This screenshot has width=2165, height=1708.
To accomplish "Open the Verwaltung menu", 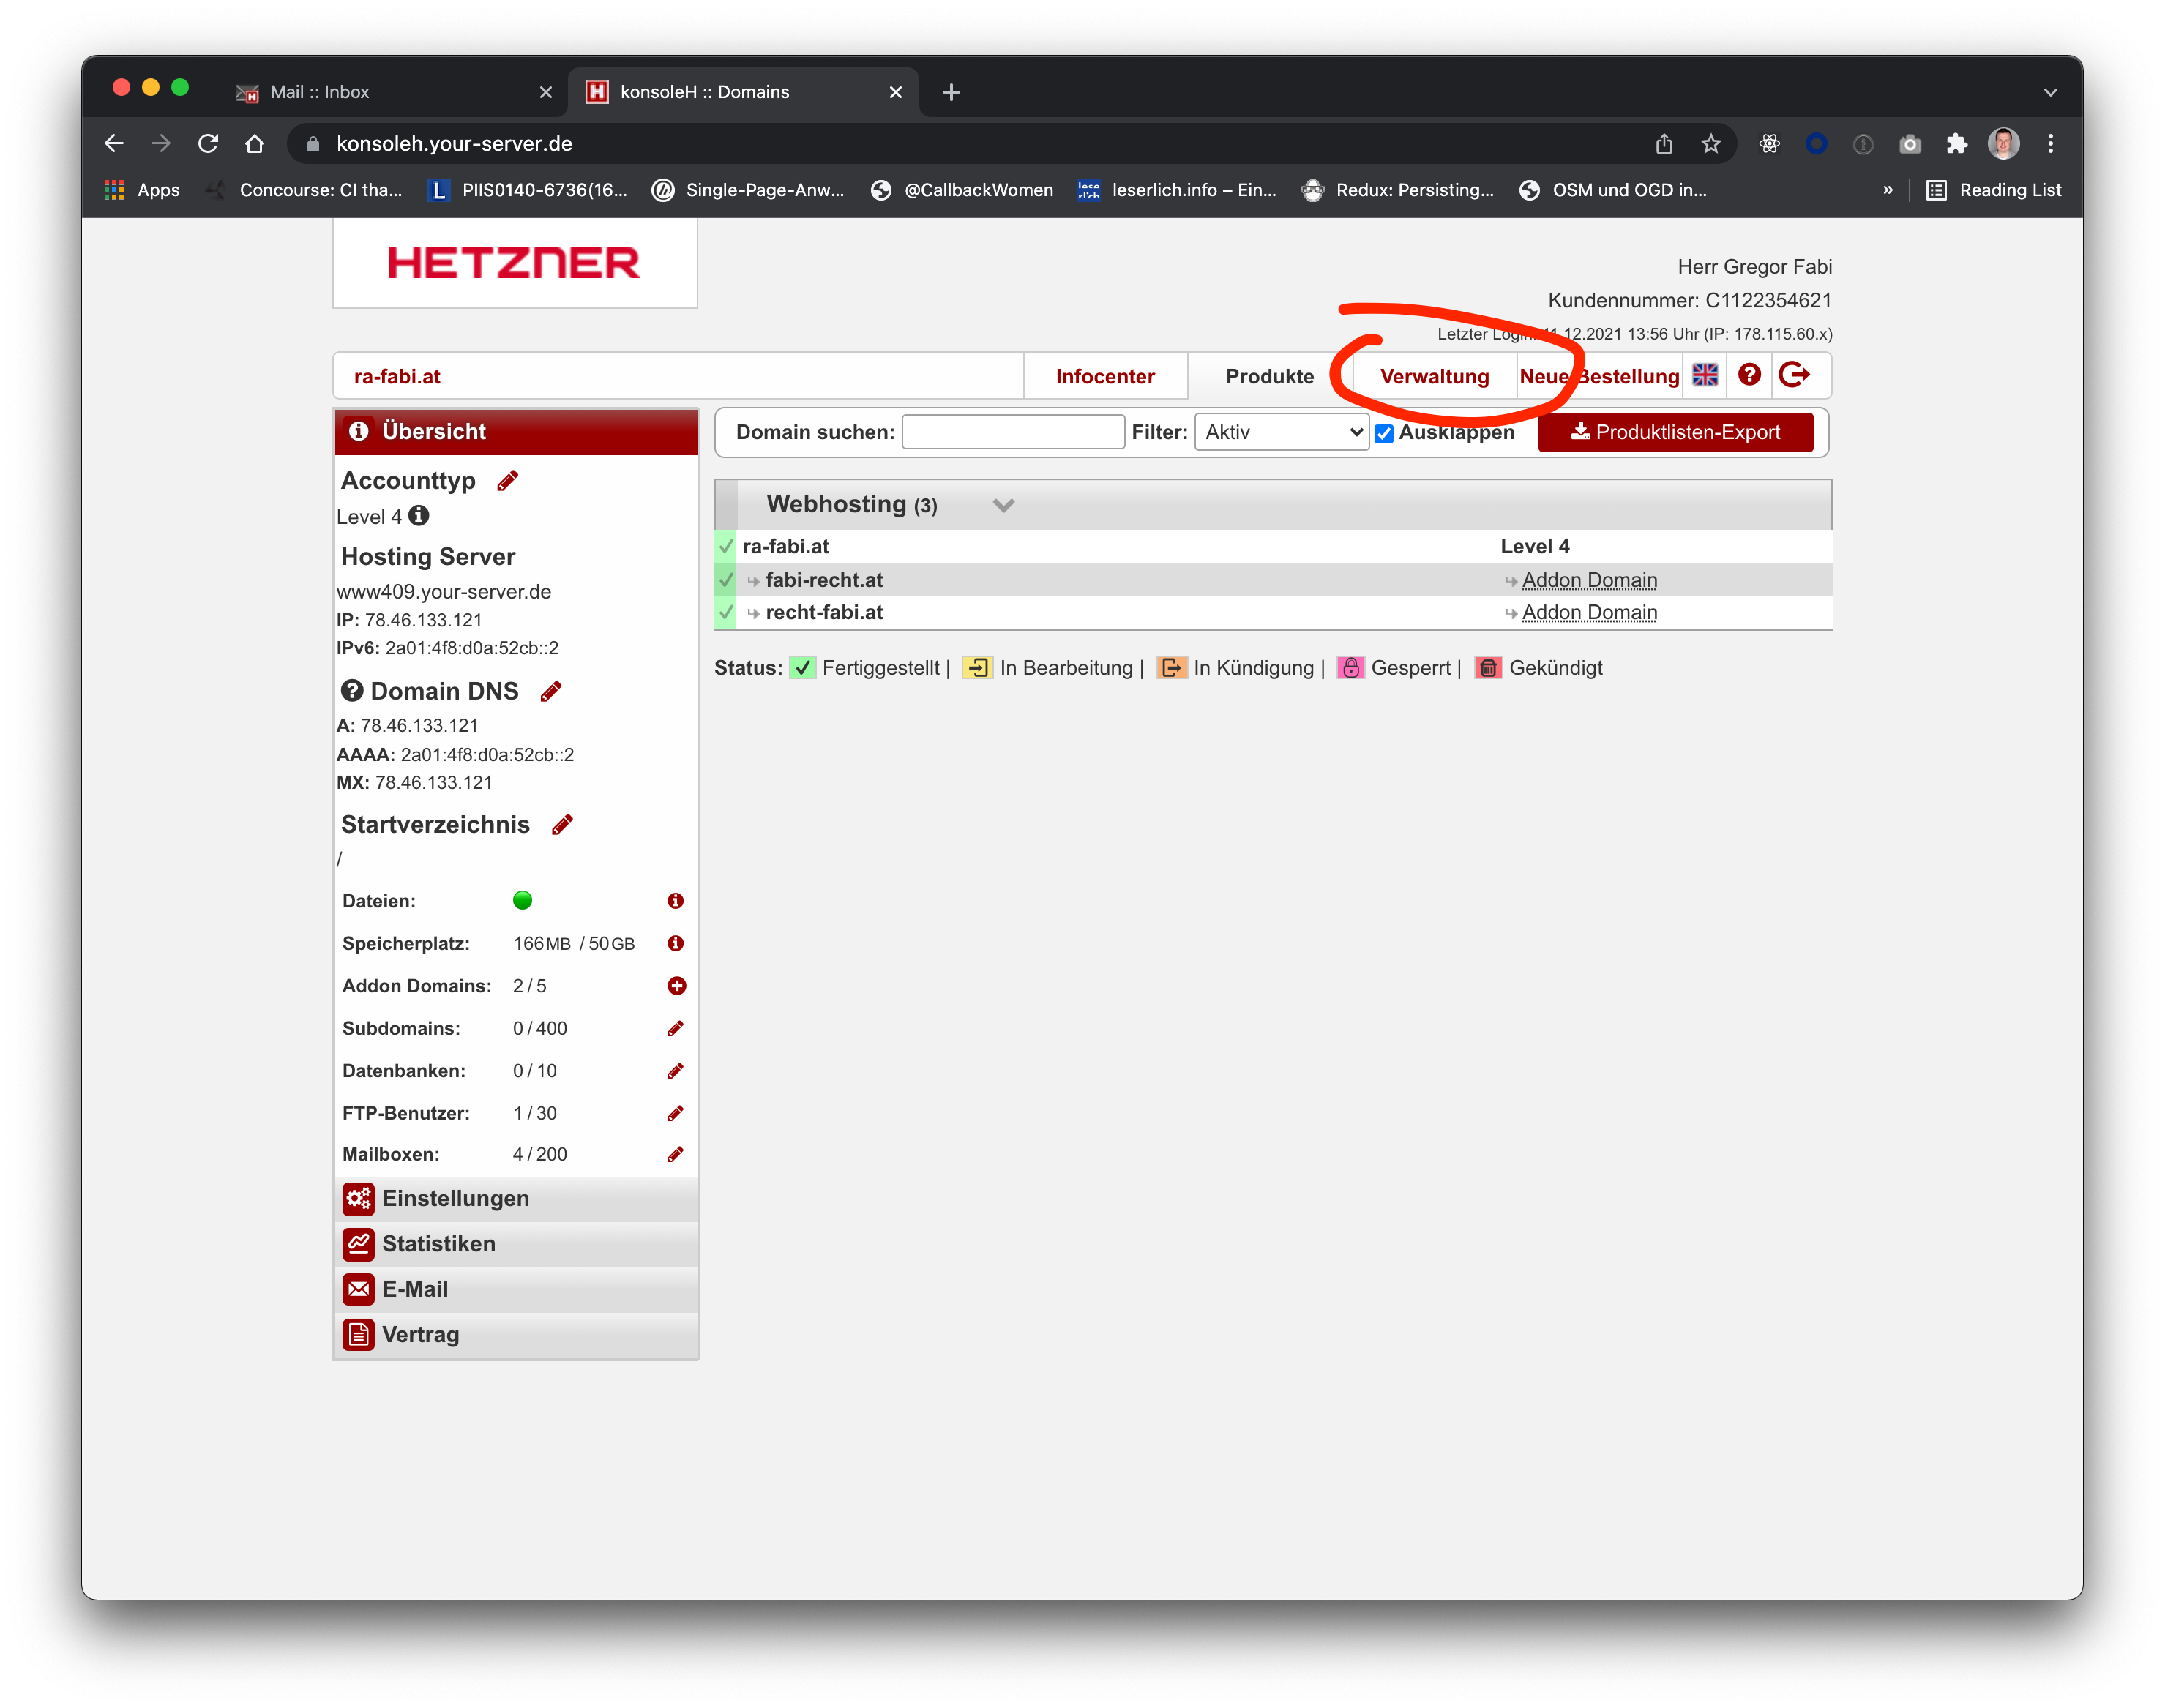I will coord(1434,376).
